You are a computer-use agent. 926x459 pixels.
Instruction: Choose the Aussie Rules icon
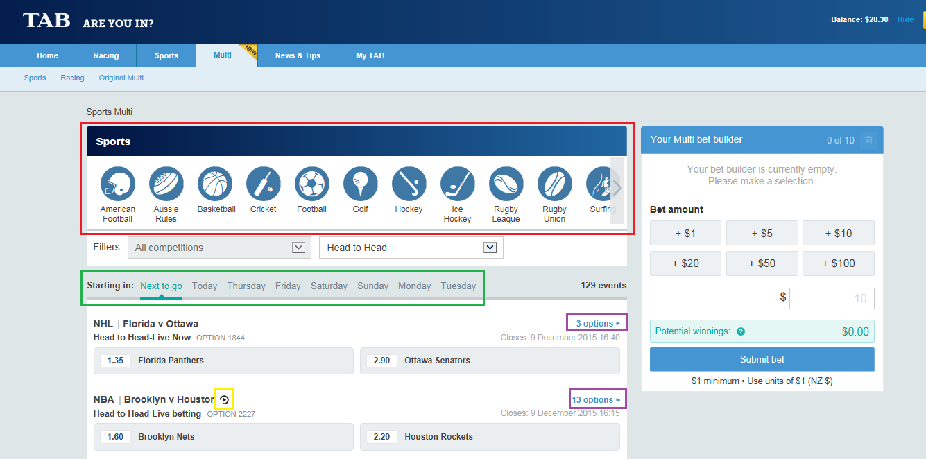(166, 184)
